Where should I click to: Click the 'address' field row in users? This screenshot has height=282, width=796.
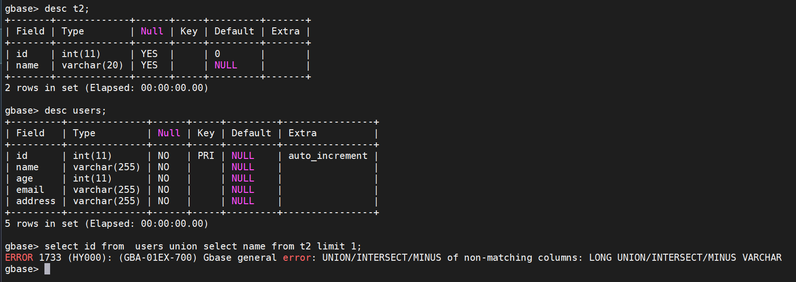click(191, 201)
